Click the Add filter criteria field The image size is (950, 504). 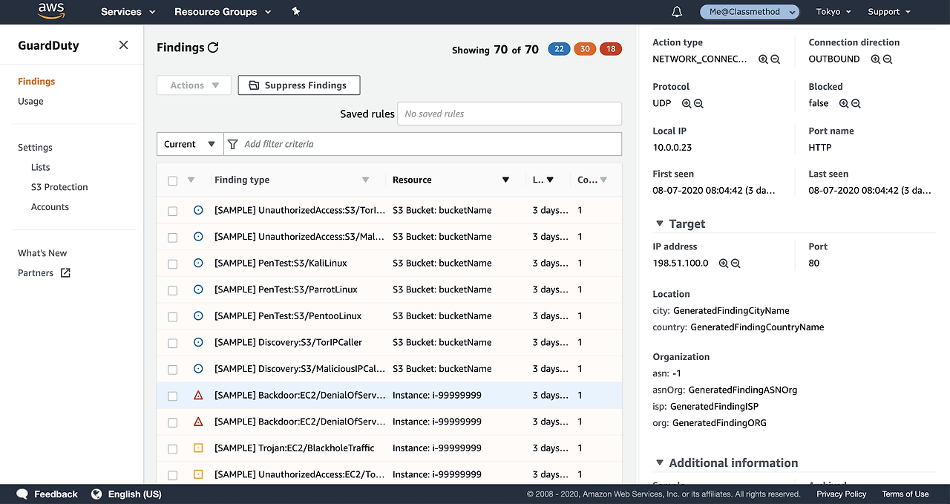[x=423, y=144]
